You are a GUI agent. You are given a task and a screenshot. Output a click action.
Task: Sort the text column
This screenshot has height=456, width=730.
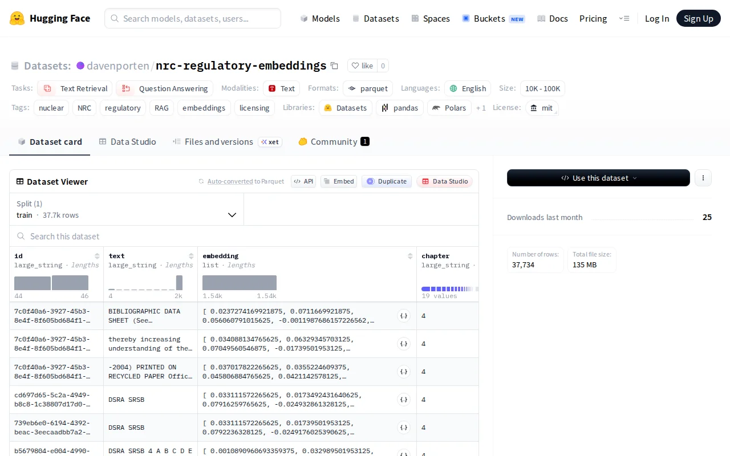[x=191, y=256]
